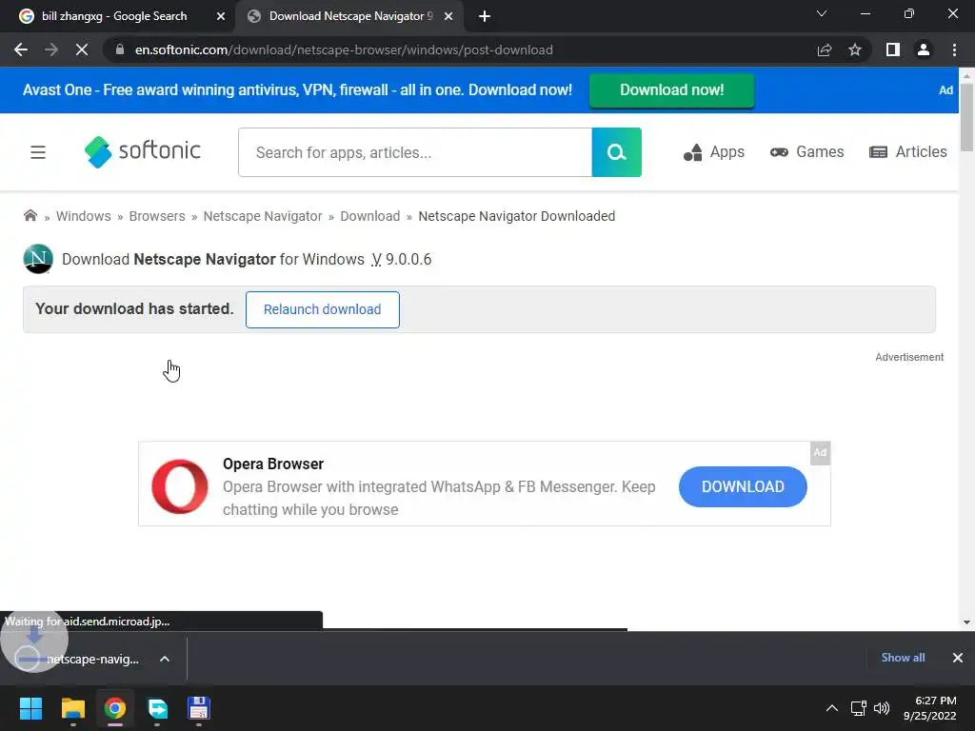Open the floppy disk app in taskbar
This screenshot has height=731, width=975.
point(199,708)
